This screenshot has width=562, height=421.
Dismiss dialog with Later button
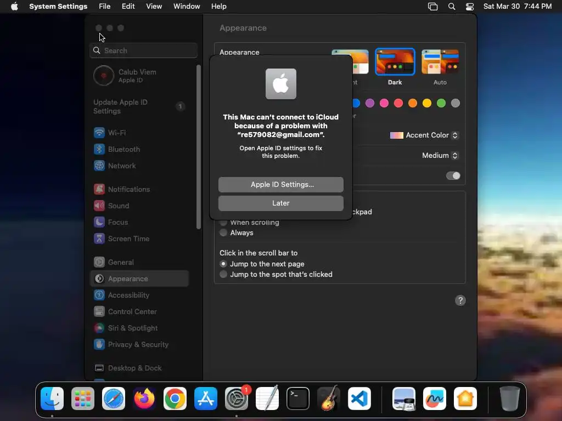click(x=281, y=203)
